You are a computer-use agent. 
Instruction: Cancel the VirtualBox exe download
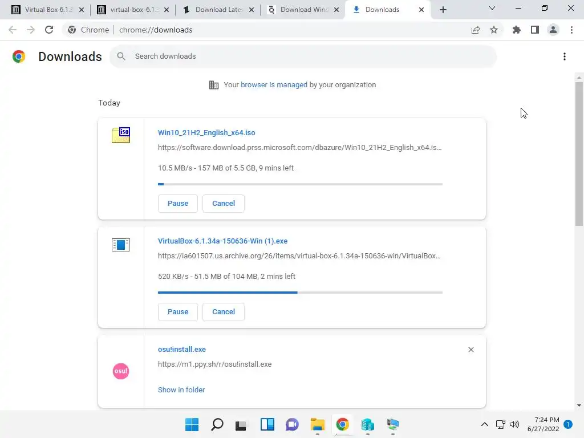[x=224, y=312]
